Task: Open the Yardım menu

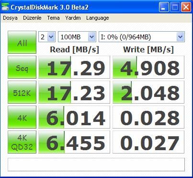Action: (x=73, y=18)
